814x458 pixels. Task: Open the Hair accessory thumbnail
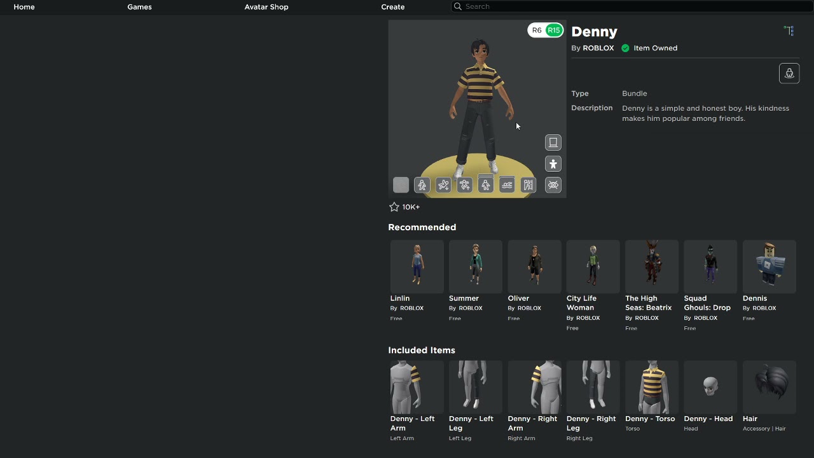[769, 387]
